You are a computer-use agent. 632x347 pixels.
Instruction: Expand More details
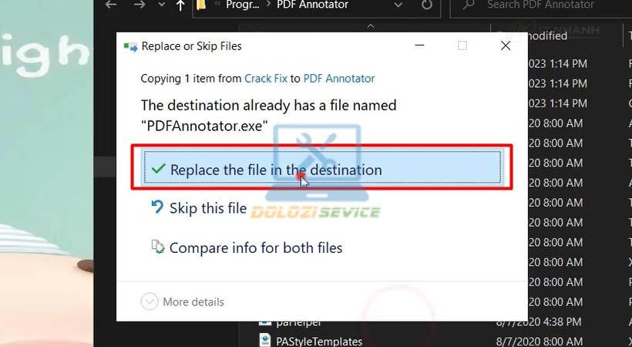tap(182, 302)
